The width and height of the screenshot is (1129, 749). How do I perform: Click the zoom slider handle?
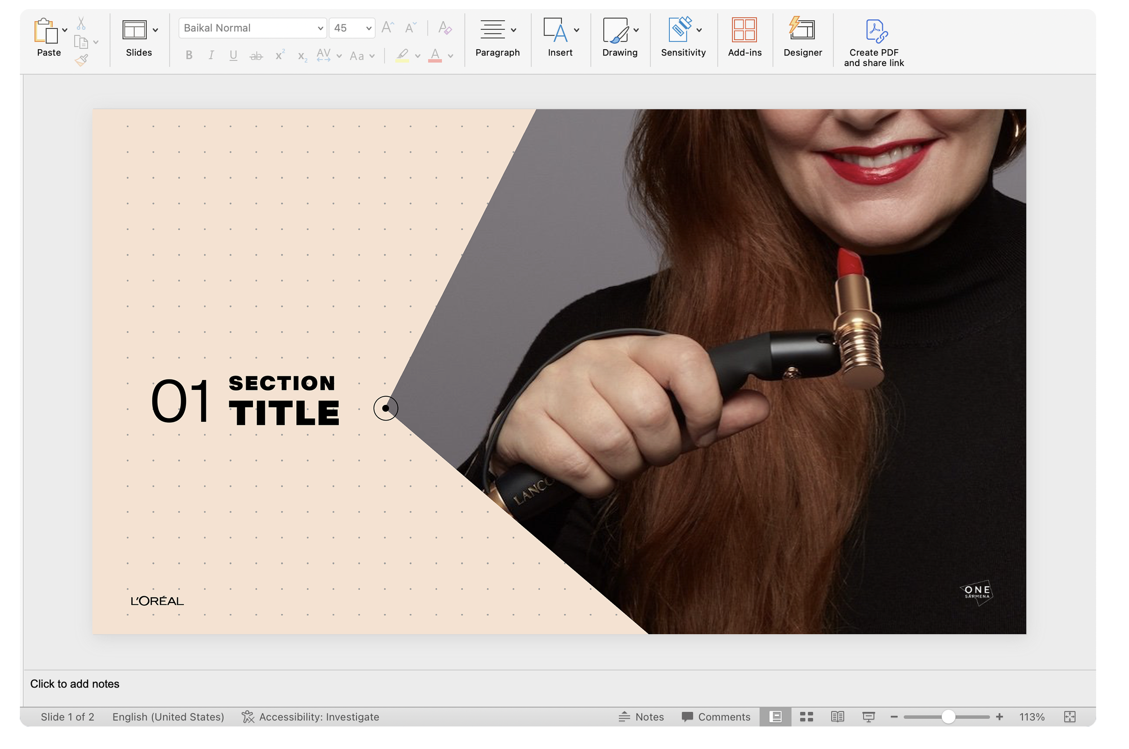tap(948, 716)
